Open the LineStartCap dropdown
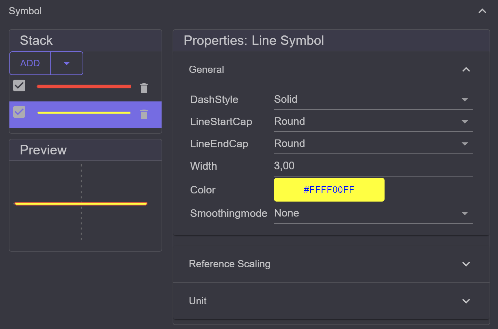Image resolution: width=498 pixels, height=329 pixels. pos(373,122)
